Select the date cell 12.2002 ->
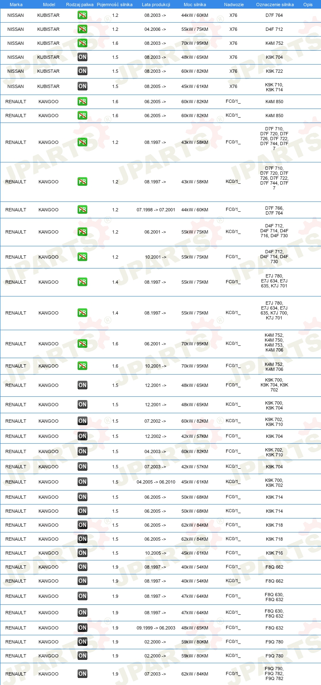 (x=155, y=436)
